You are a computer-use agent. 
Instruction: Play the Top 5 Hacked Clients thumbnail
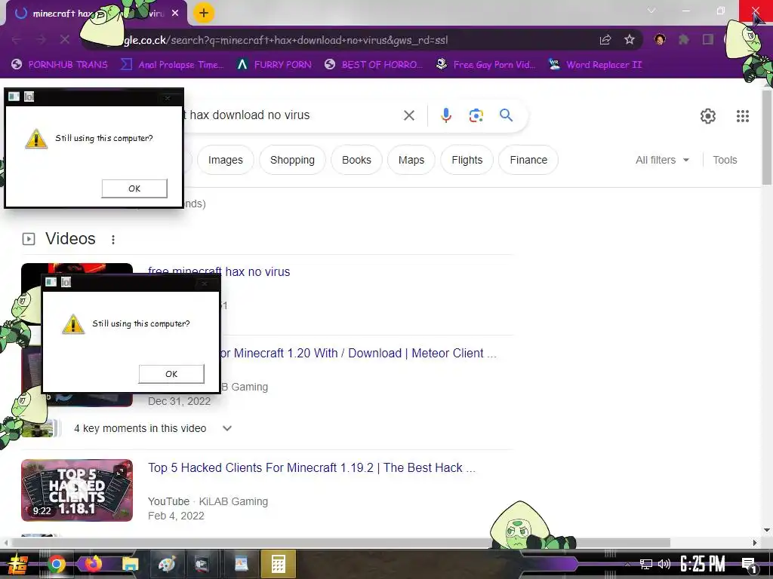coord(77,490)
